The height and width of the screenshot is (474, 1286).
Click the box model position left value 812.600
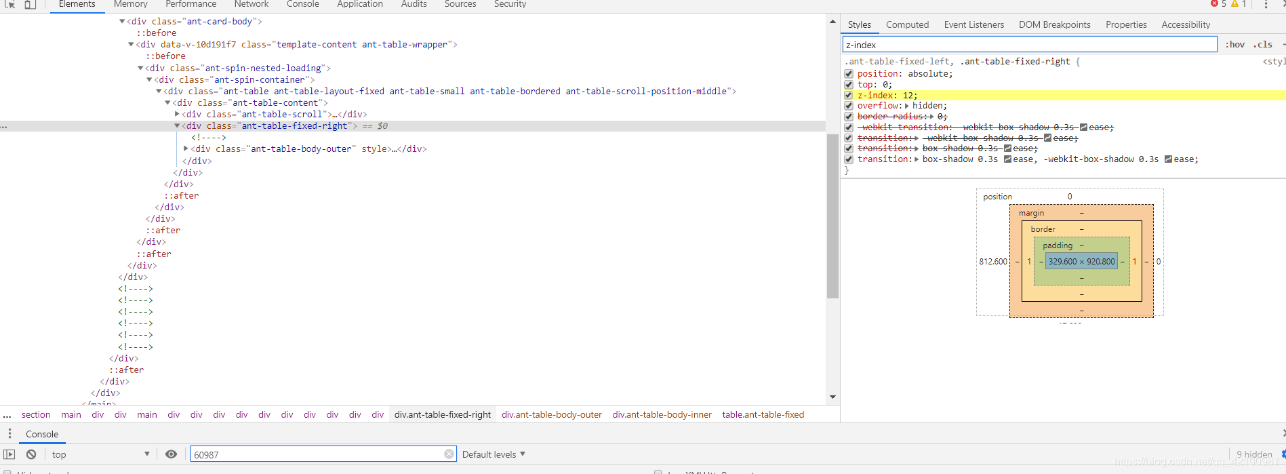click(x=993, y=262)
